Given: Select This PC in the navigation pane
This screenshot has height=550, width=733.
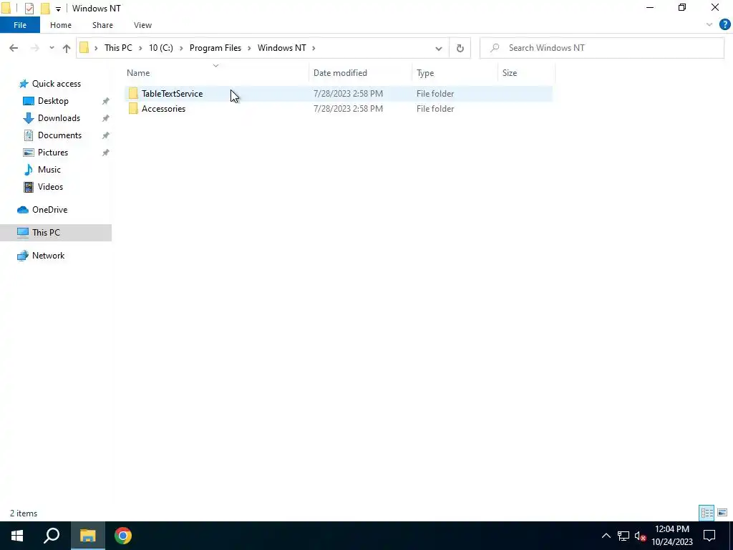Looking at the screenshot, I should [56, 233].
